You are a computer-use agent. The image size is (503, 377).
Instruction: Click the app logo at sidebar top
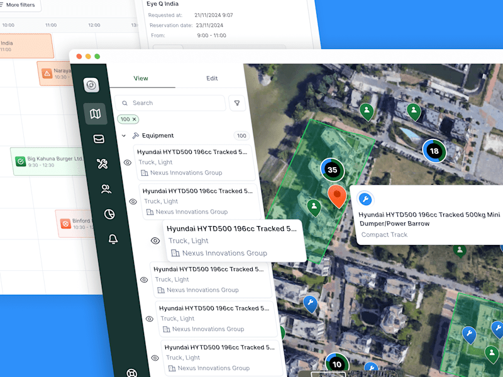[x=91, y=85]
